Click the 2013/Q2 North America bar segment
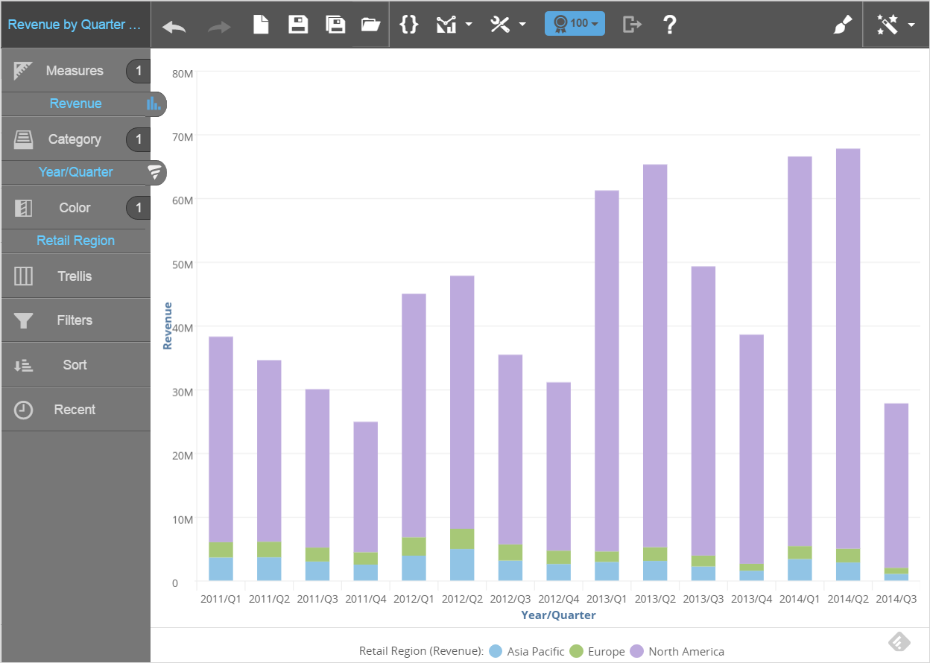 click(x=655, y=355)
